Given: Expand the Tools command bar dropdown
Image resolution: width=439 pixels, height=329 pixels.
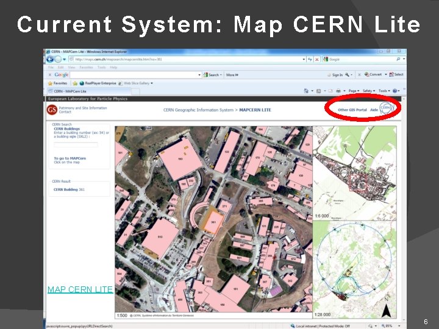Looking at the screenshot, I should point(384,91).
